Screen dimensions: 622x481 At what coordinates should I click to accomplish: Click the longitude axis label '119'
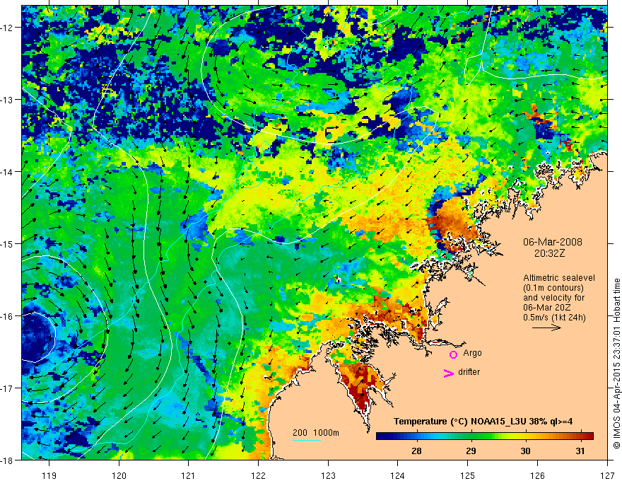click(x=49, y=475)
